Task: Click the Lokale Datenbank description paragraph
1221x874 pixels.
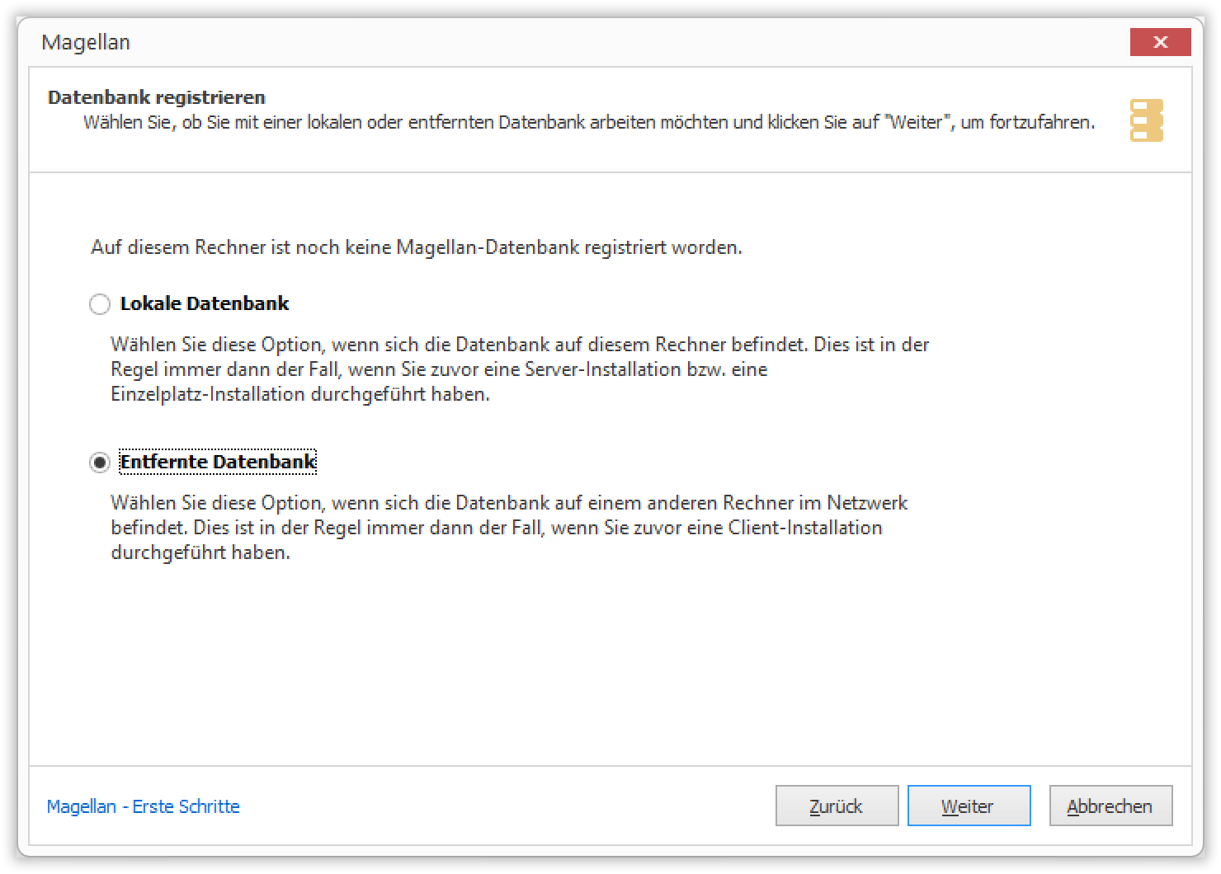Action: (520, 369)
